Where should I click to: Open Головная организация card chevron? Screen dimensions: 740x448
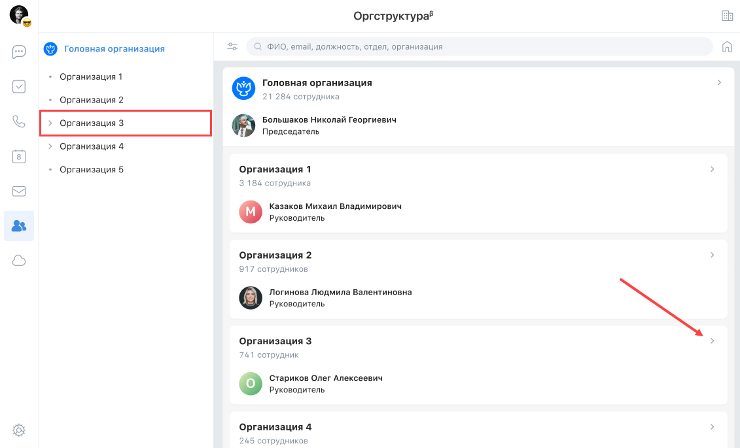coord(719,83)
